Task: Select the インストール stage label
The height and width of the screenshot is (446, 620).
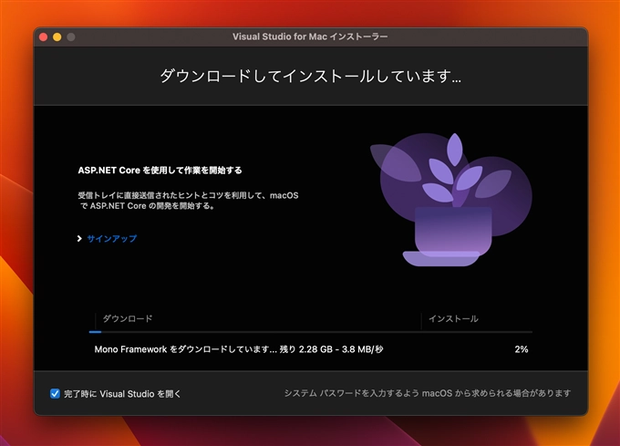Action: click(x=453, y=318)
